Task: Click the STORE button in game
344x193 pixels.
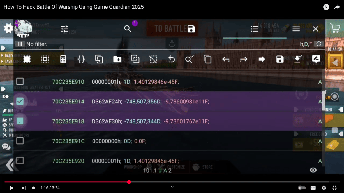Action: point(203,167)
